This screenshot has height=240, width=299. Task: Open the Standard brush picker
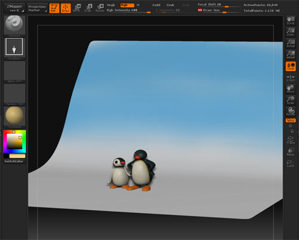click(x=14, y=26)
